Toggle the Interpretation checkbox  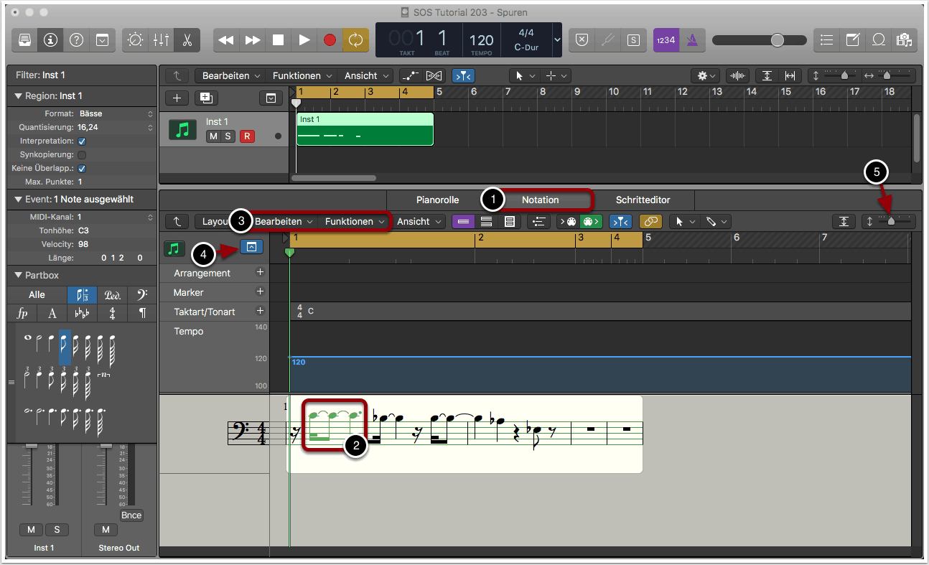(x=82, y=141)
